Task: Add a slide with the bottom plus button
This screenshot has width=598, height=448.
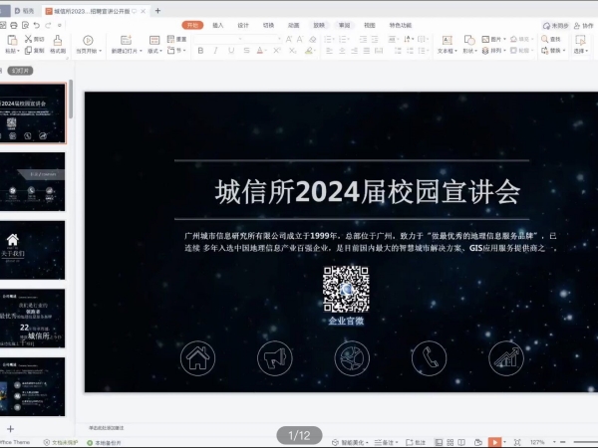Action: (x=10, y=429)
